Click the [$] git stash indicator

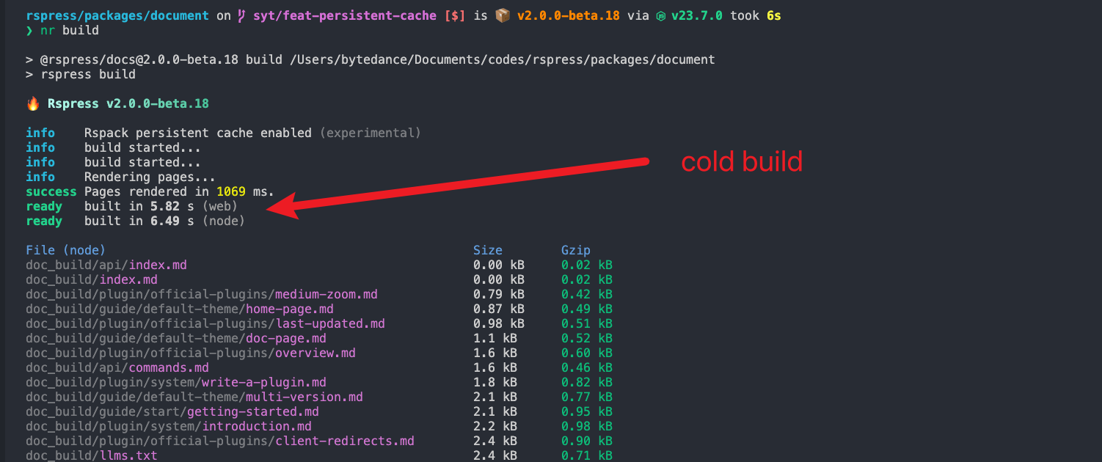455,15
